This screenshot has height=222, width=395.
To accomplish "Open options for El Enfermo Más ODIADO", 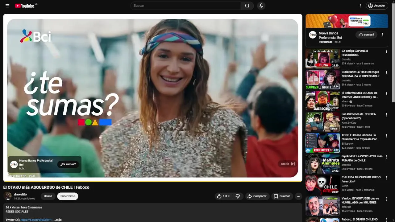I will [386, 93].
